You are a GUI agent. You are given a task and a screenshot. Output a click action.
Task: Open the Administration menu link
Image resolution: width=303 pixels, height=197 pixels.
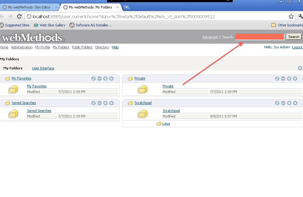[22, 47]
